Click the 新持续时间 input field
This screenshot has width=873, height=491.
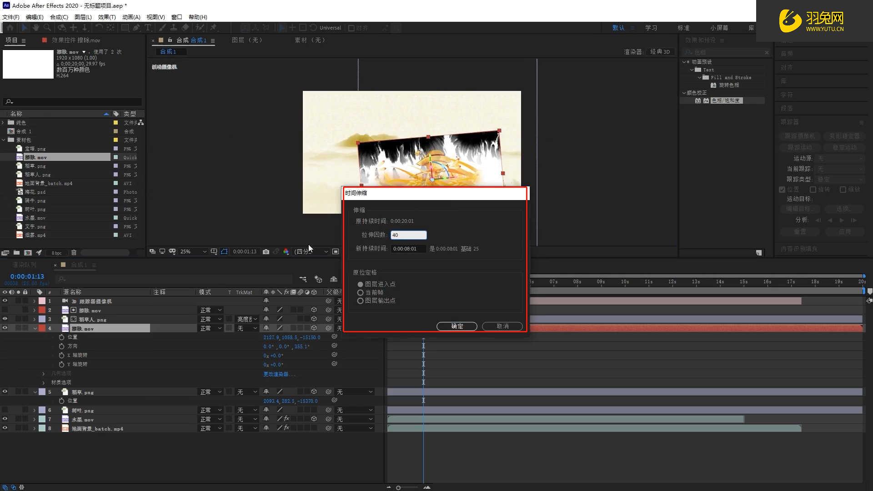coord(409,249)
